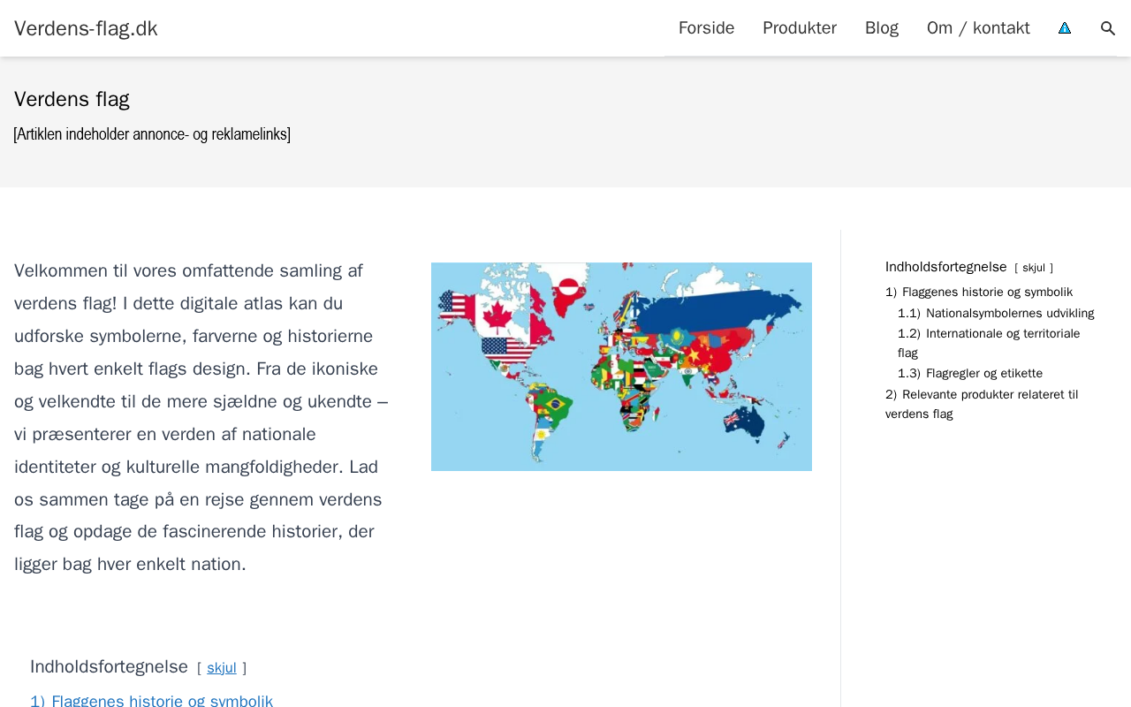Open the Blog page

tap(882, 28)
